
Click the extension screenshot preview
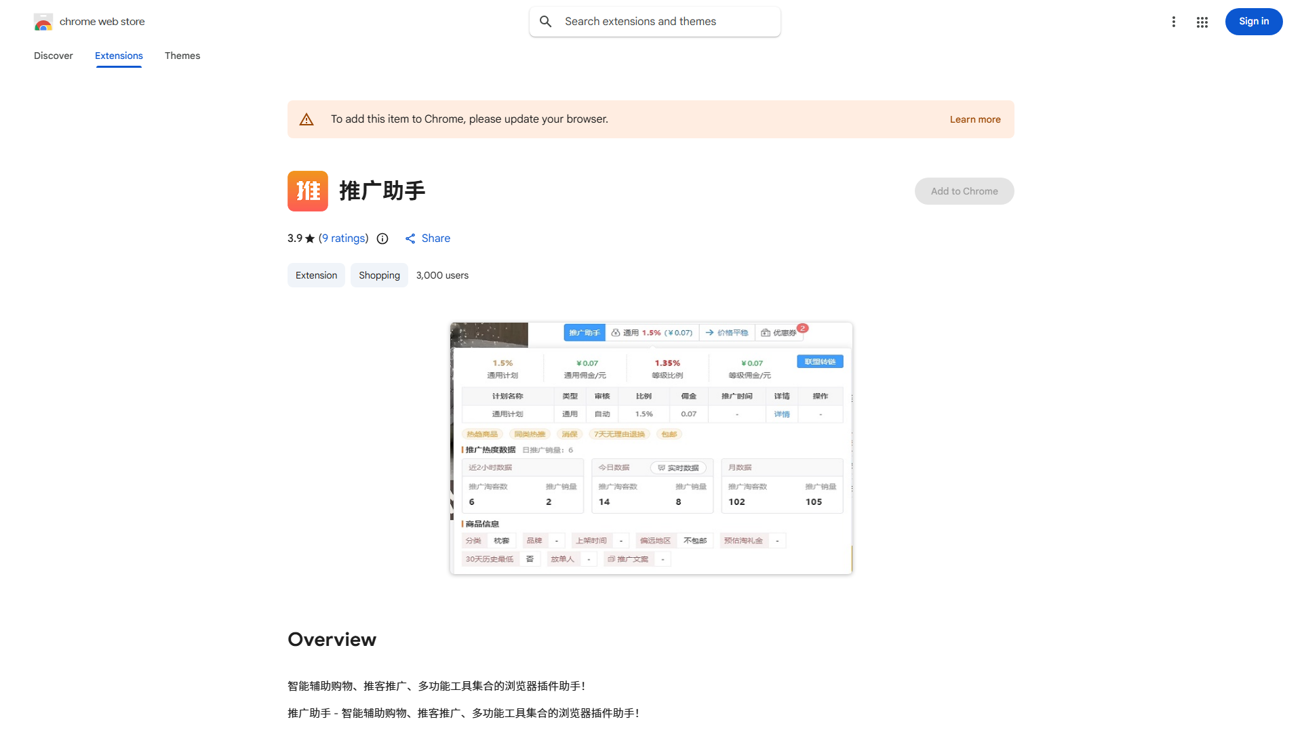click(650, 448)
